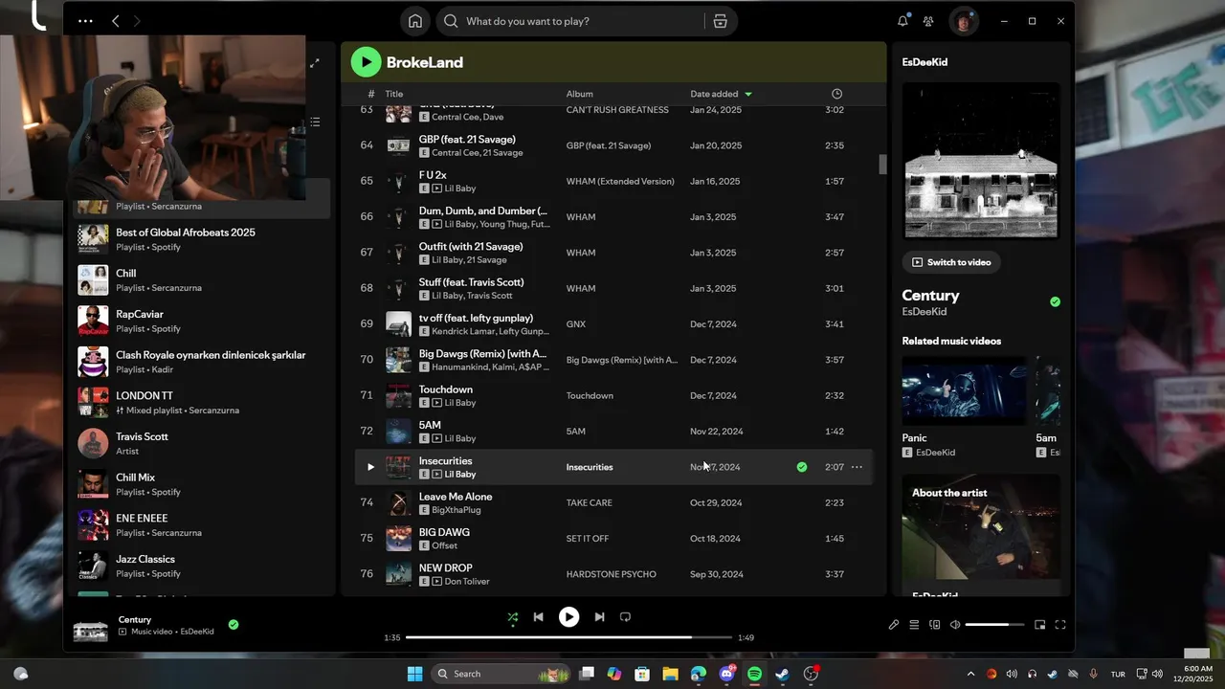
Task: Open Steam from the taskbar
Action: tap(783, 674)
